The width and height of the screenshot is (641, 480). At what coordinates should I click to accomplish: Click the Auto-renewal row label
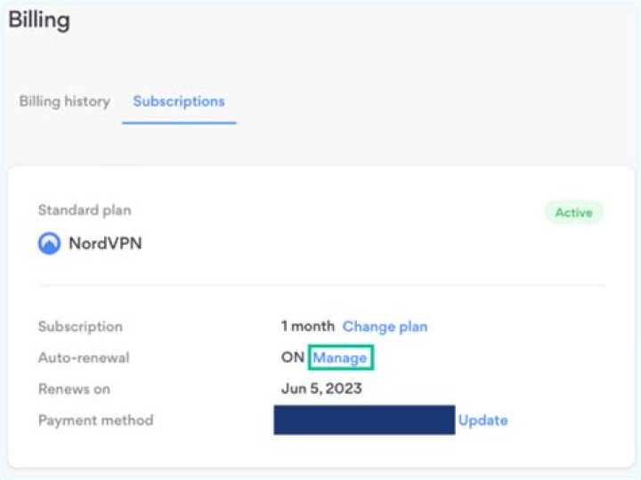pos(84,358)
